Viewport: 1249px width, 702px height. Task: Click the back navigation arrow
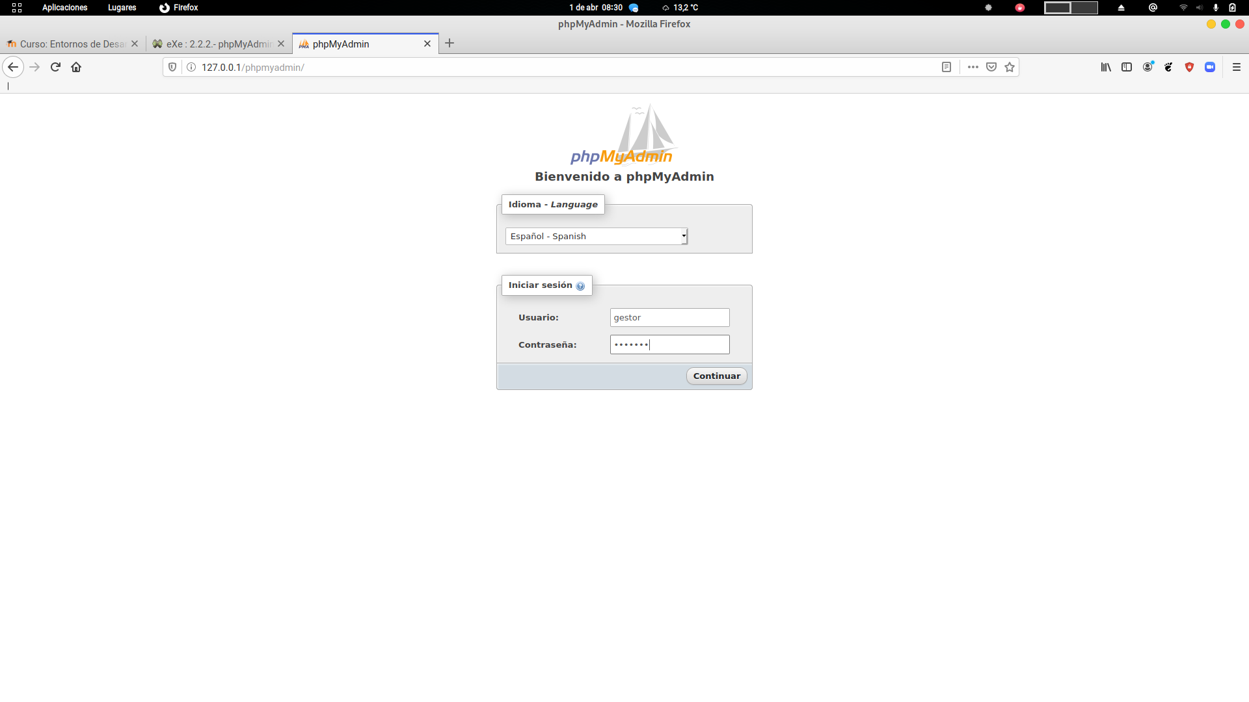pos(13,67)
